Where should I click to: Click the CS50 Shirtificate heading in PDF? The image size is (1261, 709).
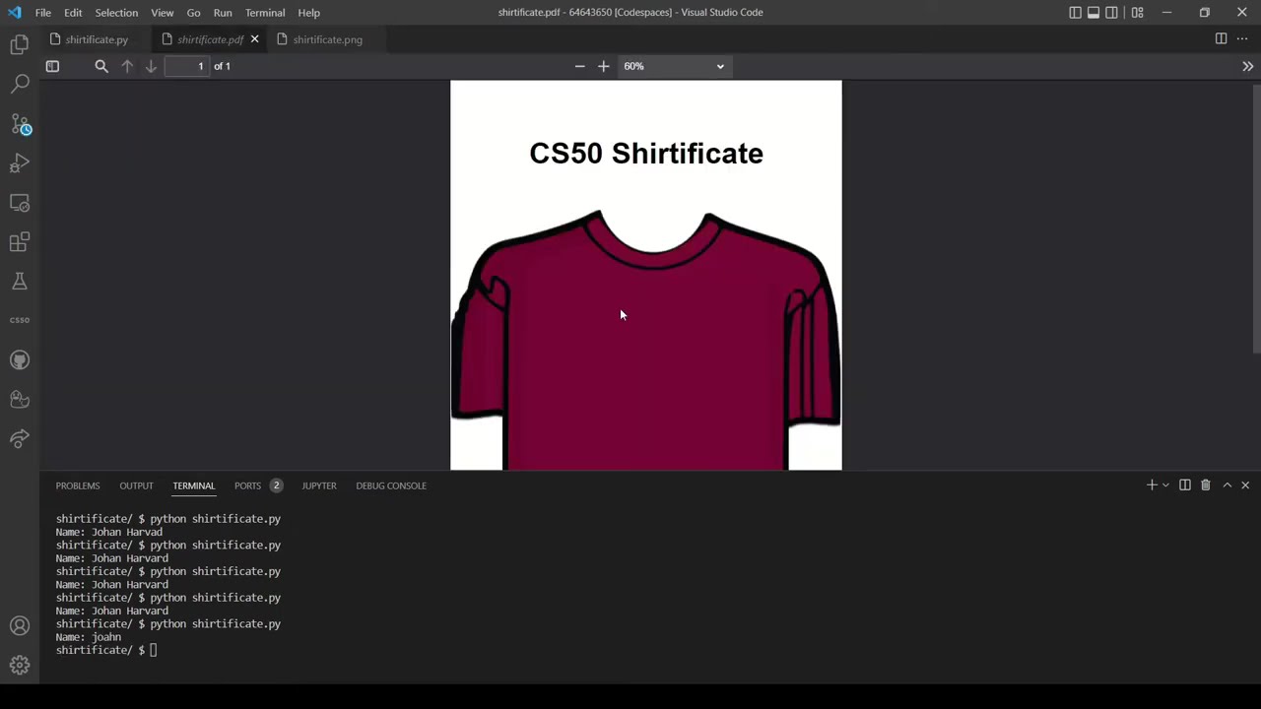[x=646, y=154]
